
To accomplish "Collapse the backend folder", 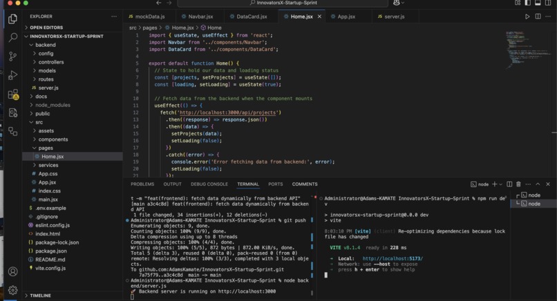I will pos(46,45).
